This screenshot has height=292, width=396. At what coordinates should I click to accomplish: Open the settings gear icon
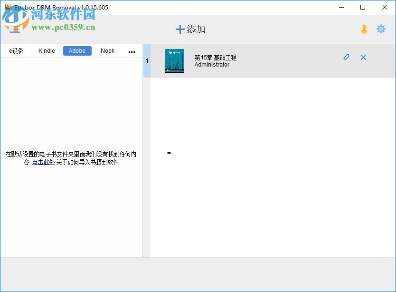tap(381, 29)
